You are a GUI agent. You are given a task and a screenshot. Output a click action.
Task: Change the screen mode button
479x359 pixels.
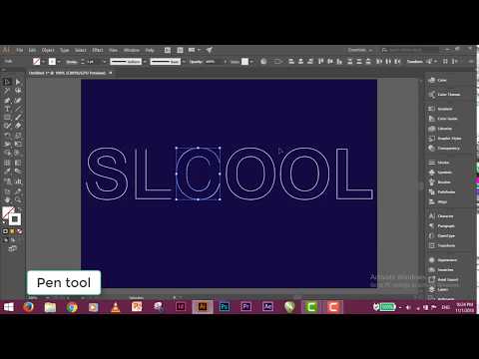[x=12, y=248]
